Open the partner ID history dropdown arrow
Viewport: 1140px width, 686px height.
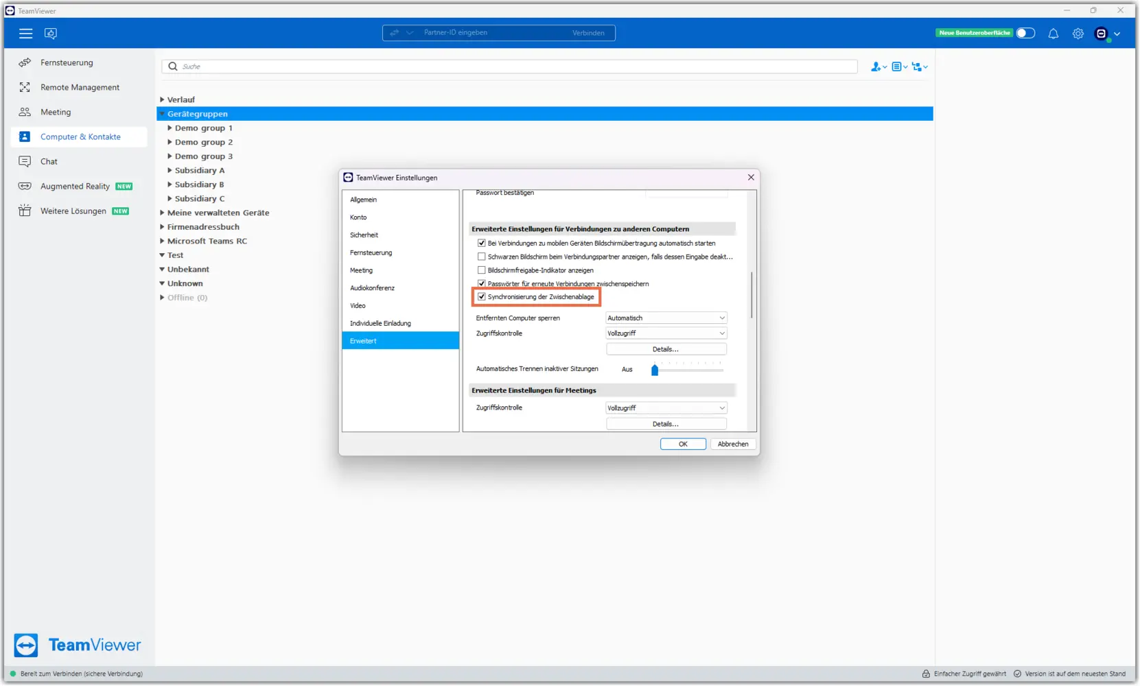pyautogui.click(x=410, y=33)
